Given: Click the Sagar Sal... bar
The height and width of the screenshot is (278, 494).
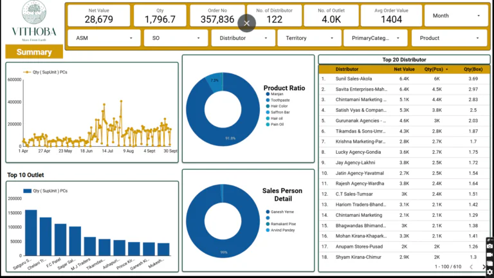Looking at the screenshot, I should click(x=75, y=241).
